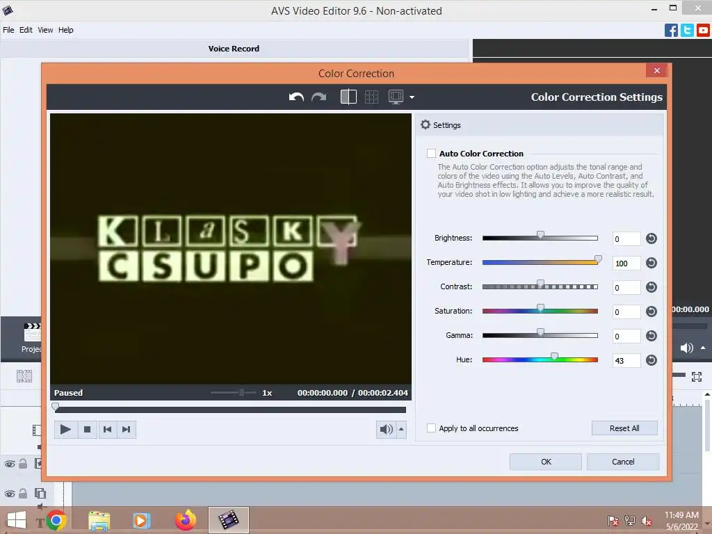Open the View menu
This screenshot has height=534, width=712.
coord(45,30)
